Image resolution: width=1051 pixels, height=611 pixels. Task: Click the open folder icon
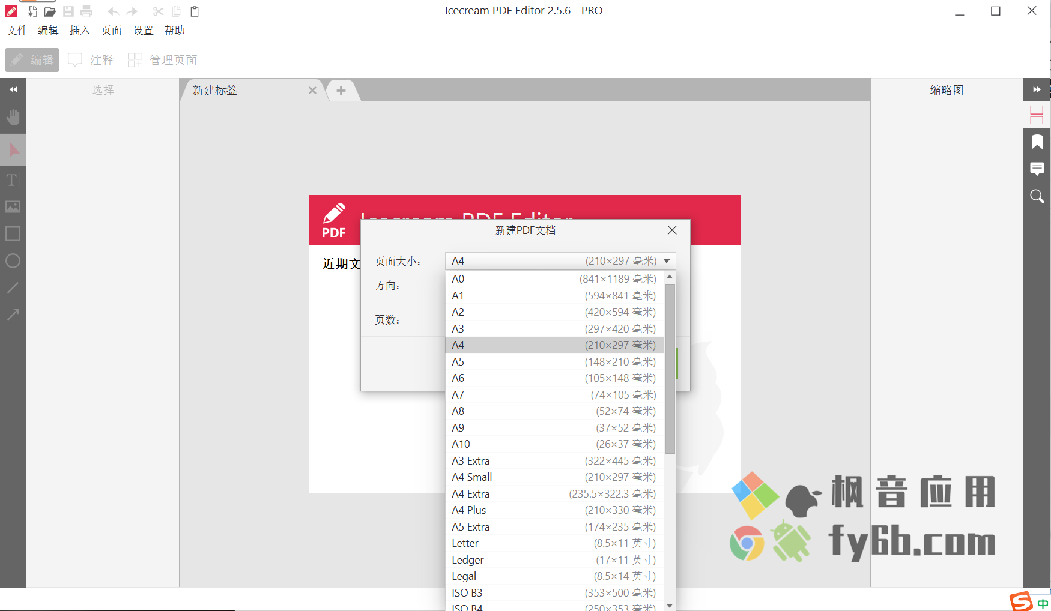pyautogui.click(x=50, y=11)
